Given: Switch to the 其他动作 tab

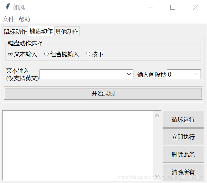Looking at the screenshot, I should 67,32.
